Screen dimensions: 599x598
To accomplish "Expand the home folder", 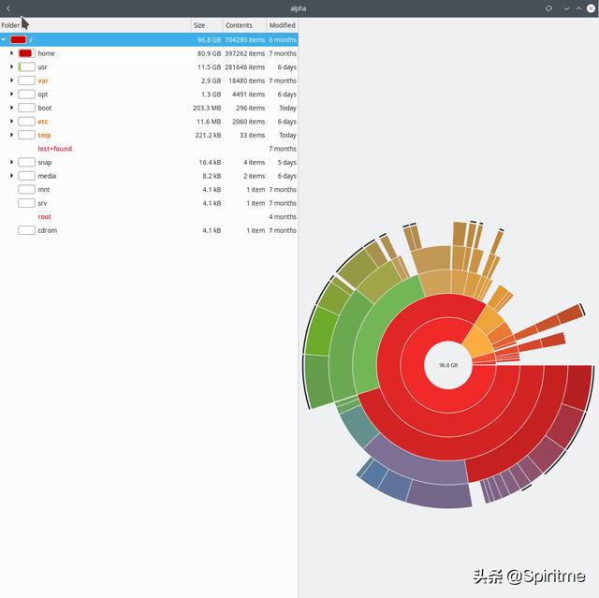I will tap(11, 53).
